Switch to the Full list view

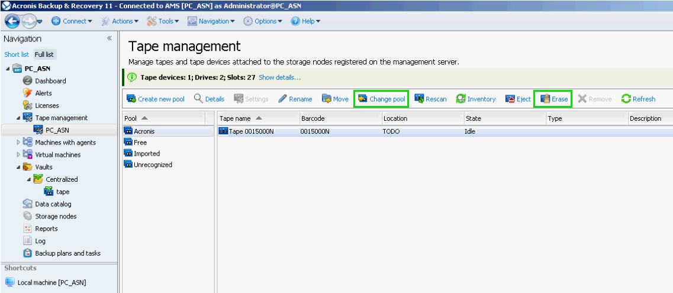(44, 54)
